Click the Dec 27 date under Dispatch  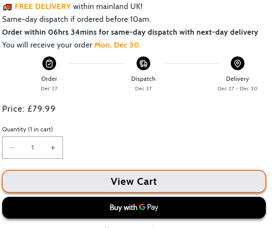click(x=143, y=89)
